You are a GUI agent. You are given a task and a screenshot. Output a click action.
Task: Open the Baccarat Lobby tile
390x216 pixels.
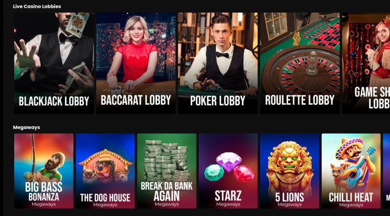pos(136,63)
